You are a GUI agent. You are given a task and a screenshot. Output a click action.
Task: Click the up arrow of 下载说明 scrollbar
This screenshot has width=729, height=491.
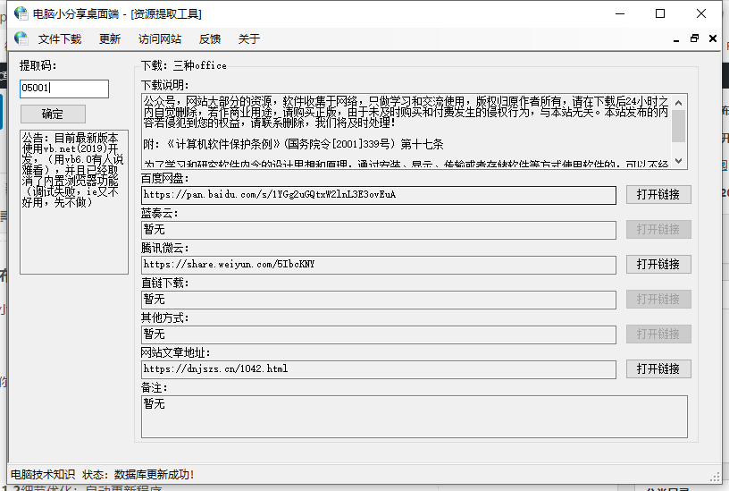[x=679, y=103]
